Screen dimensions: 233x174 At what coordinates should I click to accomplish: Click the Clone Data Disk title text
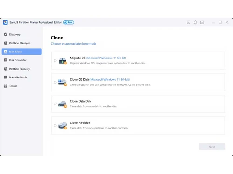[x=81, y=101]
